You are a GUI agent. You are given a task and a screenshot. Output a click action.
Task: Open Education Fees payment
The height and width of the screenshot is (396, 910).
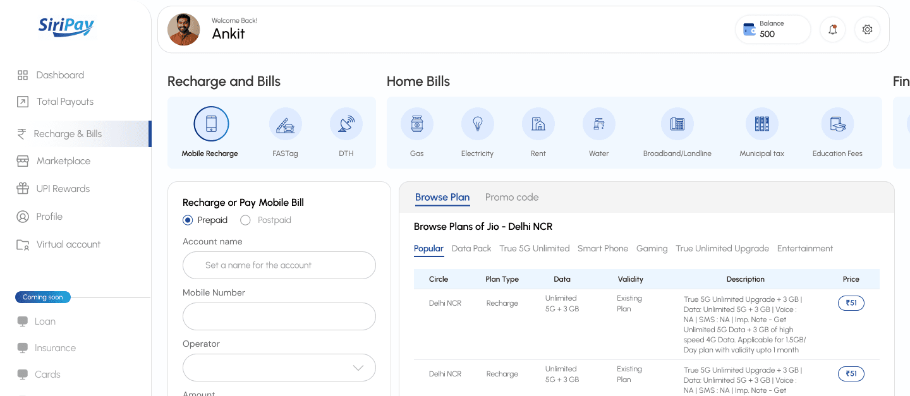point(837,124)
